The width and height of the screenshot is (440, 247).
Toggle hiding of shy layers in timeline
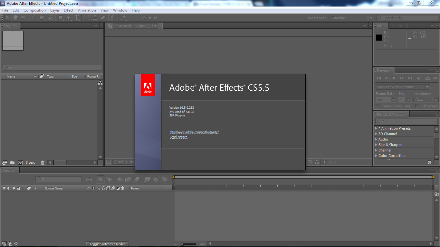(120, 179)
